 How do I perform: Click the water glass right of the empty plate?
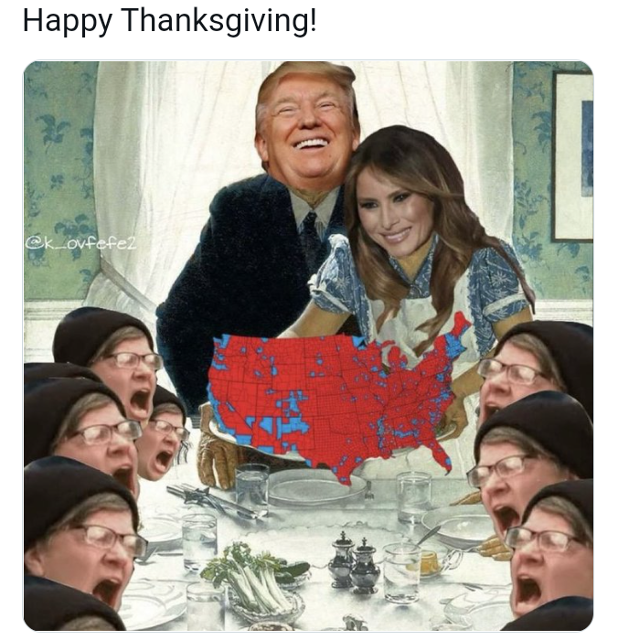[x=414, y=497]
